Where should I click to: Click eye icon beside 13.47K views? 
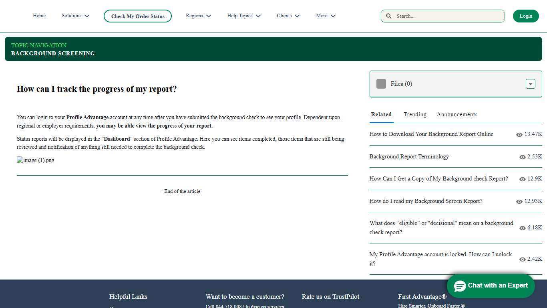519,135
